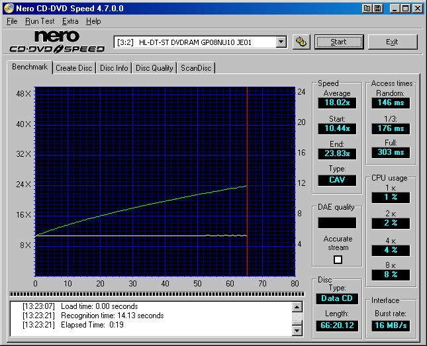The image size is (427, 346).
Task: Open the File menu
Action: tap(12, 21)
